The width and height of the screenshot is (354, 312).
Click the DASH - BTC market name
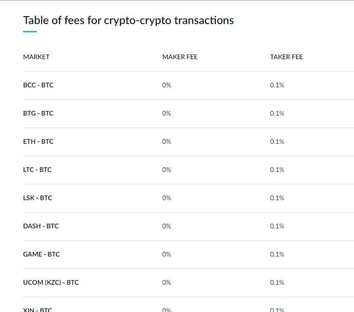point(41,226)
